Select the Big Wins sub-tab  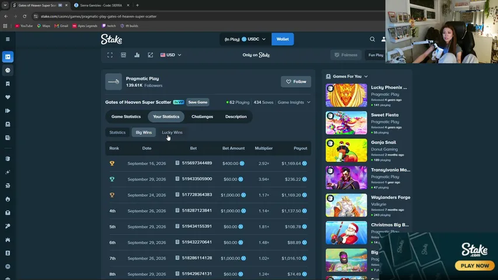tap(144, 132)
